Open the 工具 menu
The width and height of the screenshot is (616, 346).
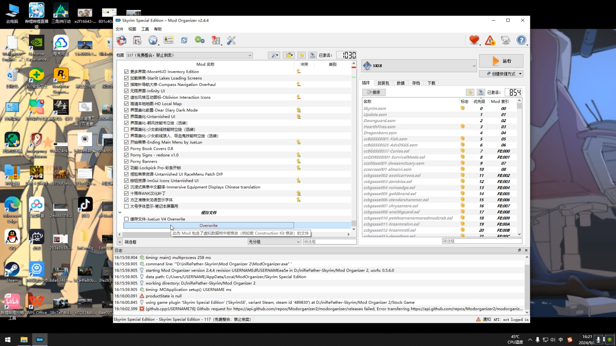point(145,29)
